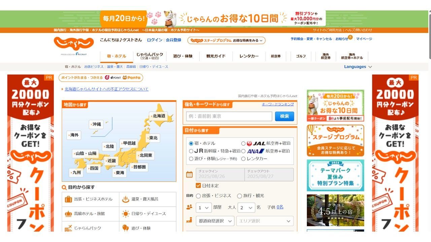Select 北海道 on the Japan map

point(159,116)
